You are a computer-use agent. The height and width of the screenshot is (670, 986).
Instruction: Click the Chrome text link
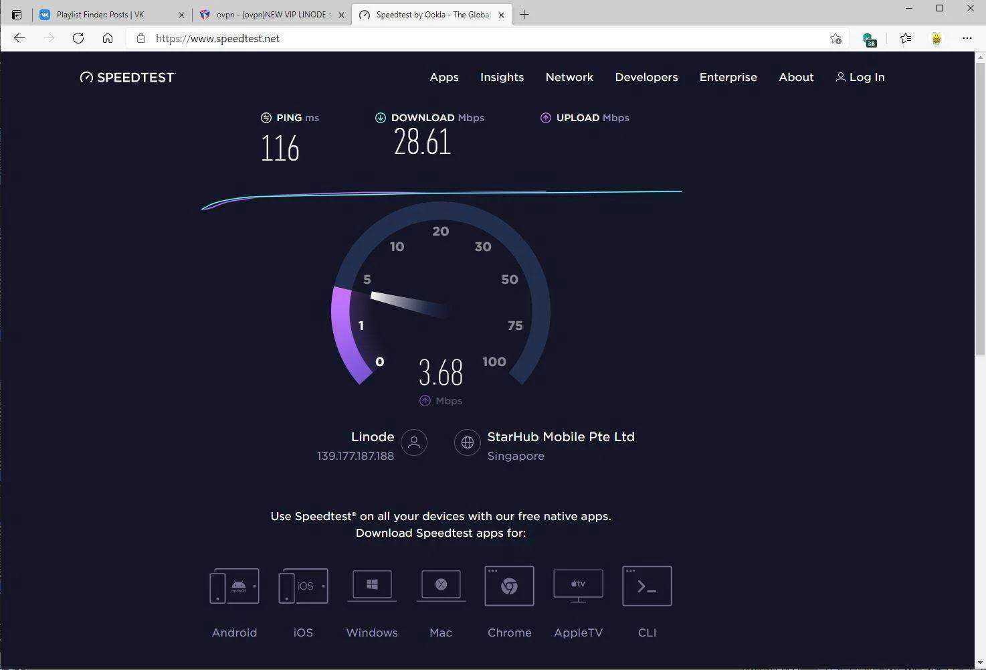tap(509, 633)
